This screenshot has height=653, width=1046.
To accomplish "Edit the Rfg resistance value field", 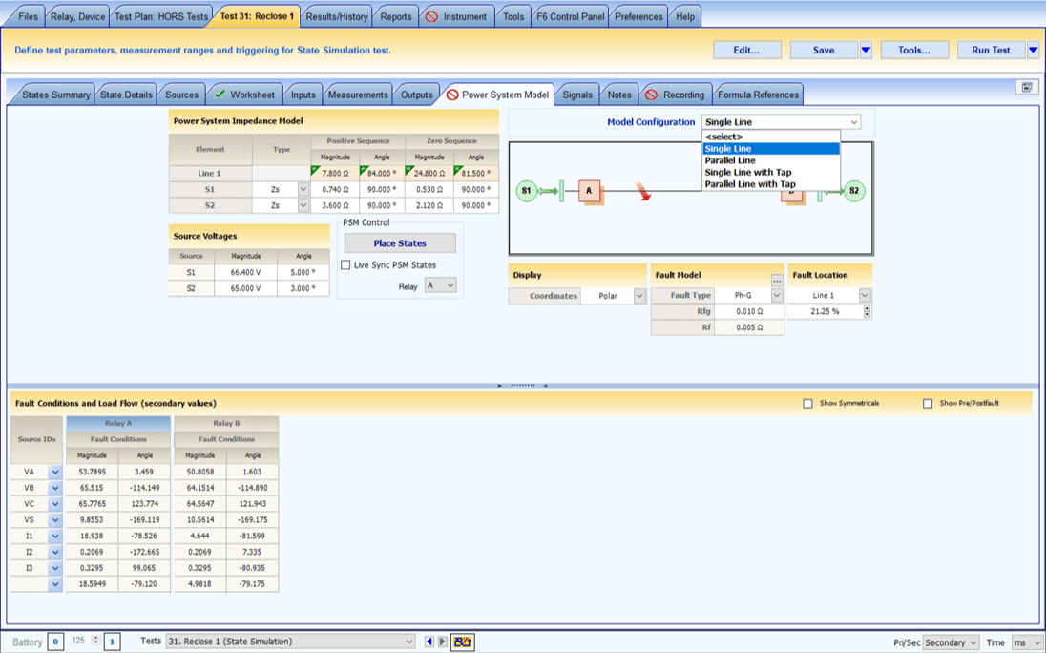I will (749, 311).
